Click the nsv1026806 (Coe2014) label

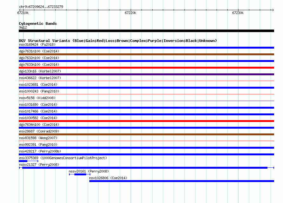click(108, 178)
